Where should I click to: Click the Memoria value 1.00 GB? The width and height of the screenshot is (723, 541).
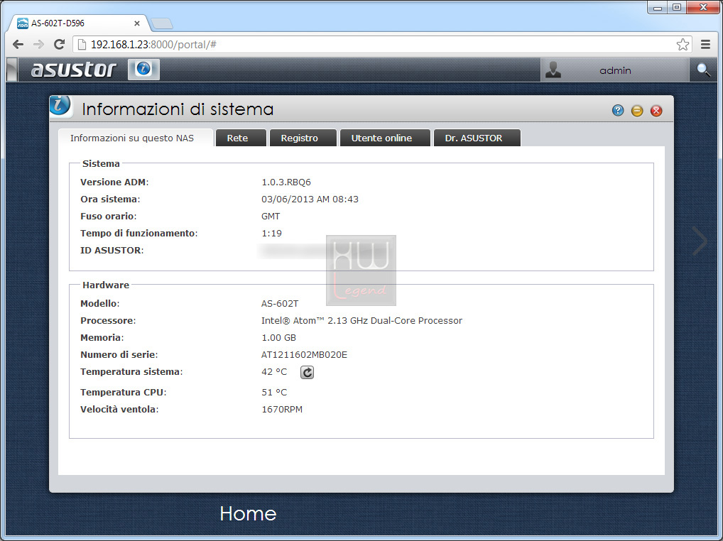click(279, 338)
